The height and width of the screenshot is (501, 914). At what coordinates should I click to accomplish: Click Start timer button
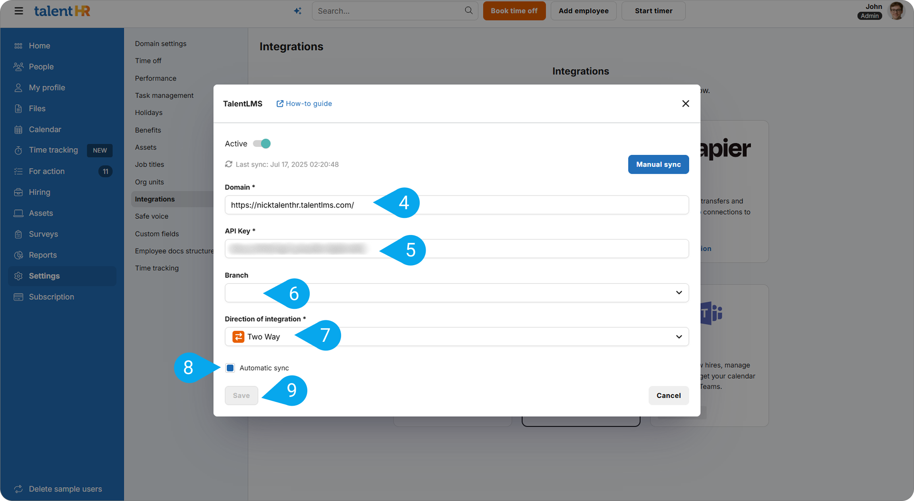tap(654, 11)
